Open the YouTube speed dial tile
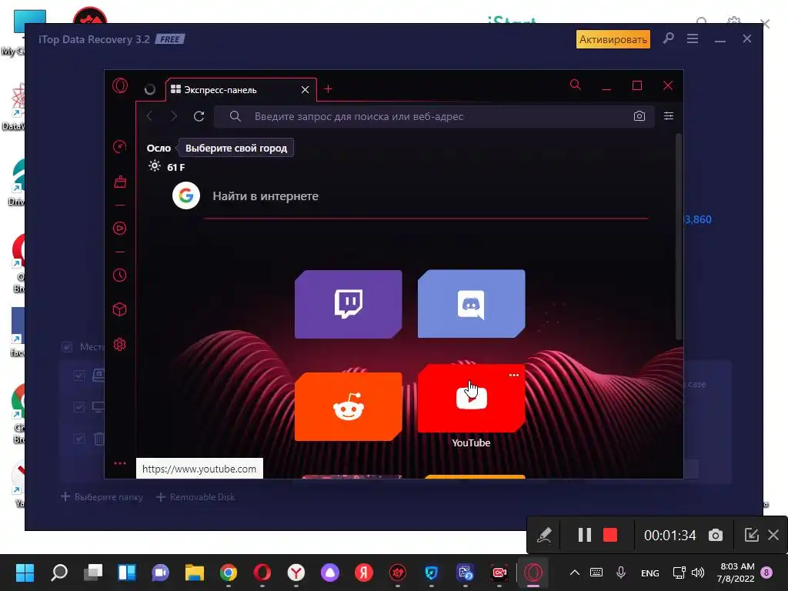This screenshot has width=788, height=591. pos(472,398)
